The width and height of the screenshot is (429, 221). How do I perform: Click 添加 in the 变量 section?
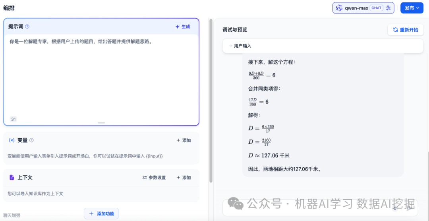point(184,140)
